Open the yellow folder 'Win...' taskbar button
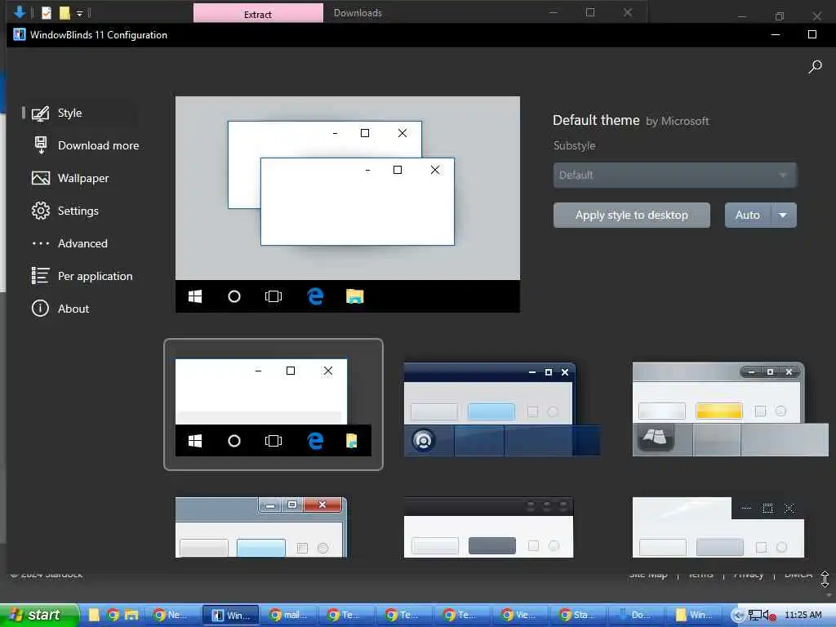The height and width of the screenshot is (627, 836). coord(693,616)
